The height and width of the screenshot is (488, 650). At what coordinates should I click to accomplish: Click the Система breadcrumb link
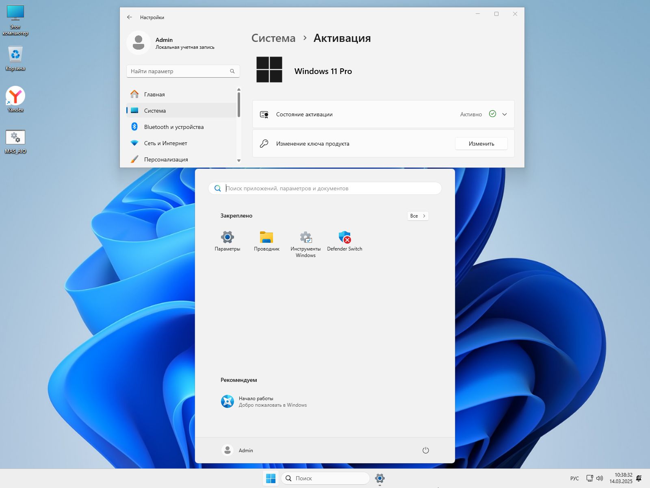tap(273, 38)
